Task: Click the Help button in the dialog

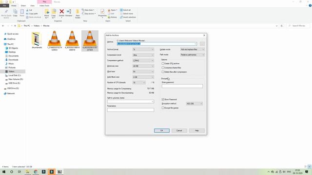Action: 197,131
